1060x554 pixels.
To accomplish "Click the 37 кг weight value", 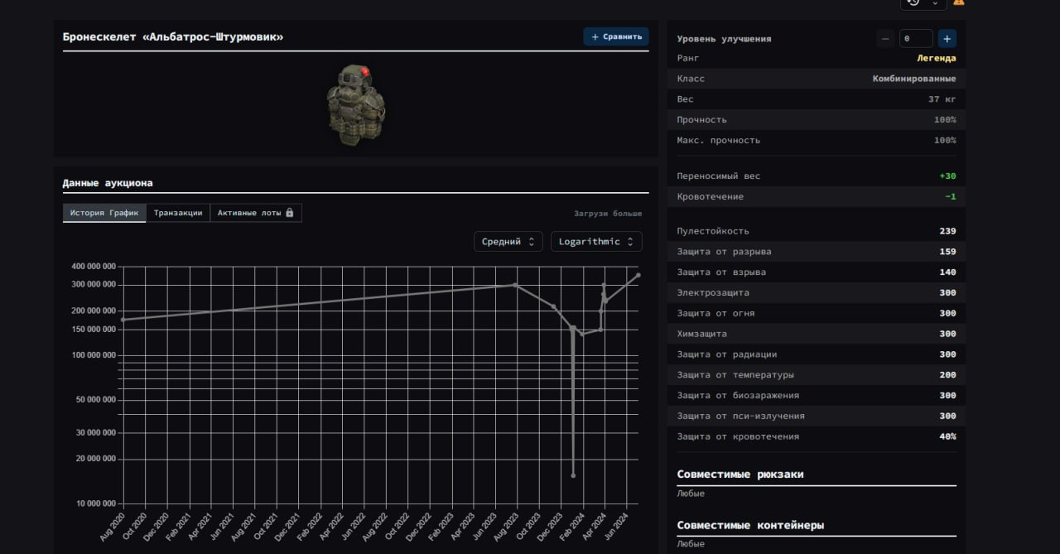I will click(x=942, y=99).
